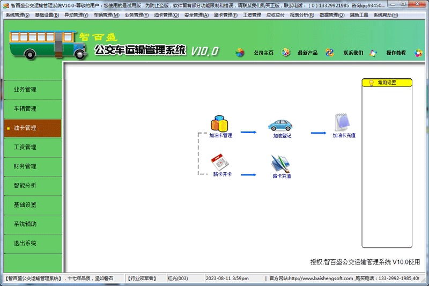Viewport: 429px width, 286px height.
Task: Open the 安全管理(A) menu
Action: (196, 15)
